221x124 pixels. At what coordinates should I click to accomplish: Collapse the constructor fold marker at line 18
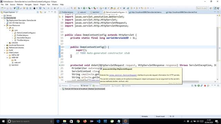(64, 47)
